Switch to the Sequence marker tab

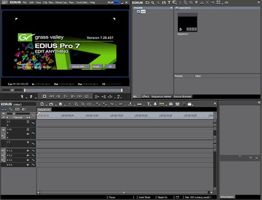click(161, 97)
